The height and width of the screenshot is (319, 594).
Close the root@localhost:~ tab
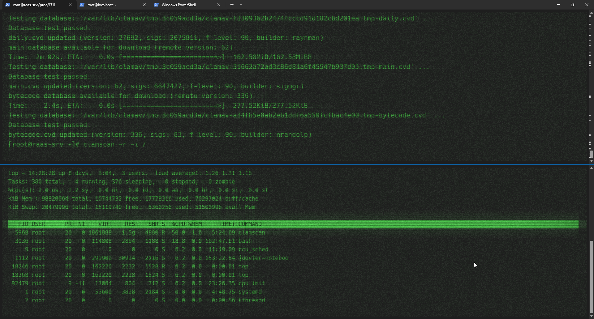[x=144, y=5]
